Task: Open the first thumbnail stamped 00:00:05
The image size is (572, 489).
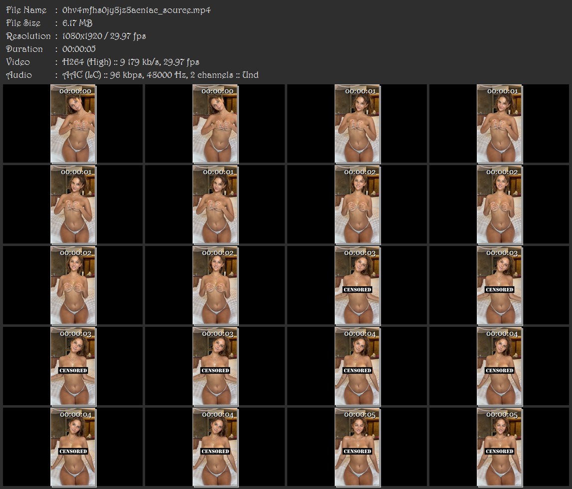Action: point(358,447)
